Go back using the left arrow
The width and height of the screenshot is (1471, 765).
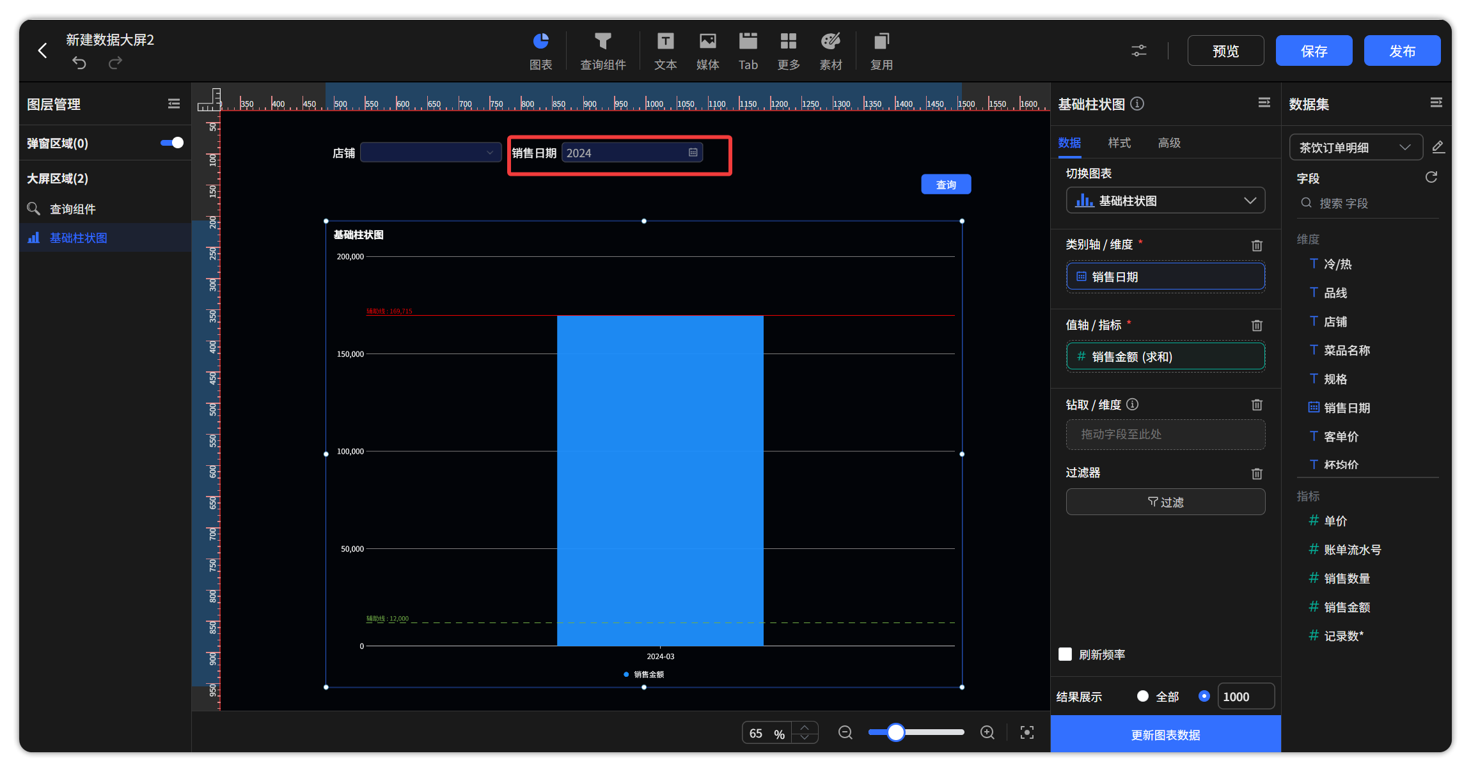tap(42, 50)
